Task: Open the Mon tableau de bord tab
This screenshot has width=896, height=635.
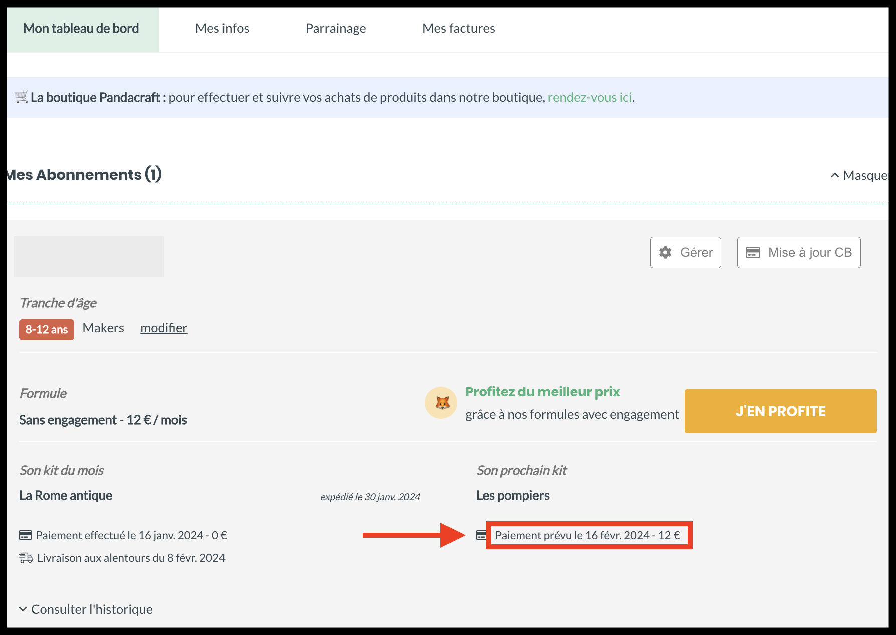Action: [83, 29]
